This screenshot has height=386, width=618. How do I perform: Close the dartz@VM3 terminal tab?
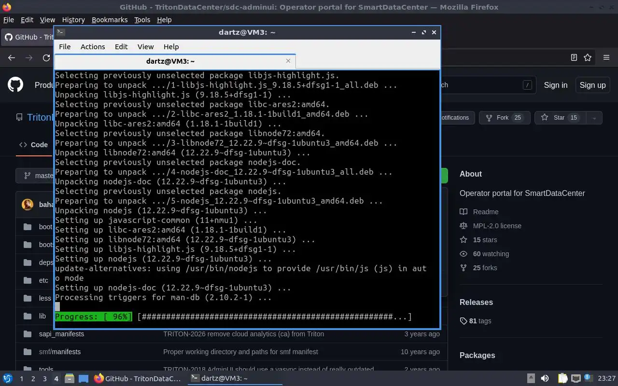click(x=288, y=61)
